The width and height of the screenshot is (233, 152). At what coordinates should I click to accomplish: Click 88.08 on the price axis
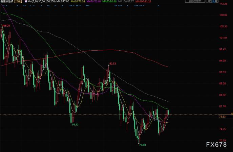pos(223,83)
